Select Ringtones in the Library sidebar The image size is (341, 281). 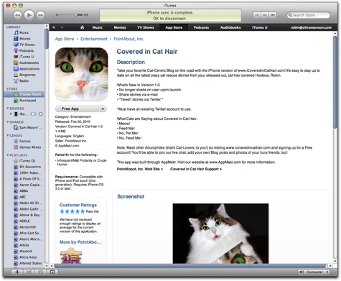pyautogui.click(x=24, y=75)
